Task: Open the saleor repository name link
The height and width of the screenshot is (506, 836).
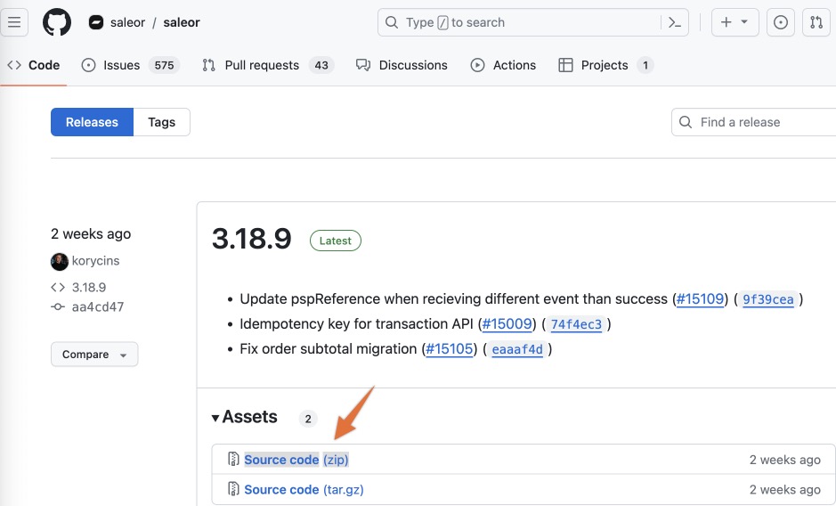Action: 182,22
